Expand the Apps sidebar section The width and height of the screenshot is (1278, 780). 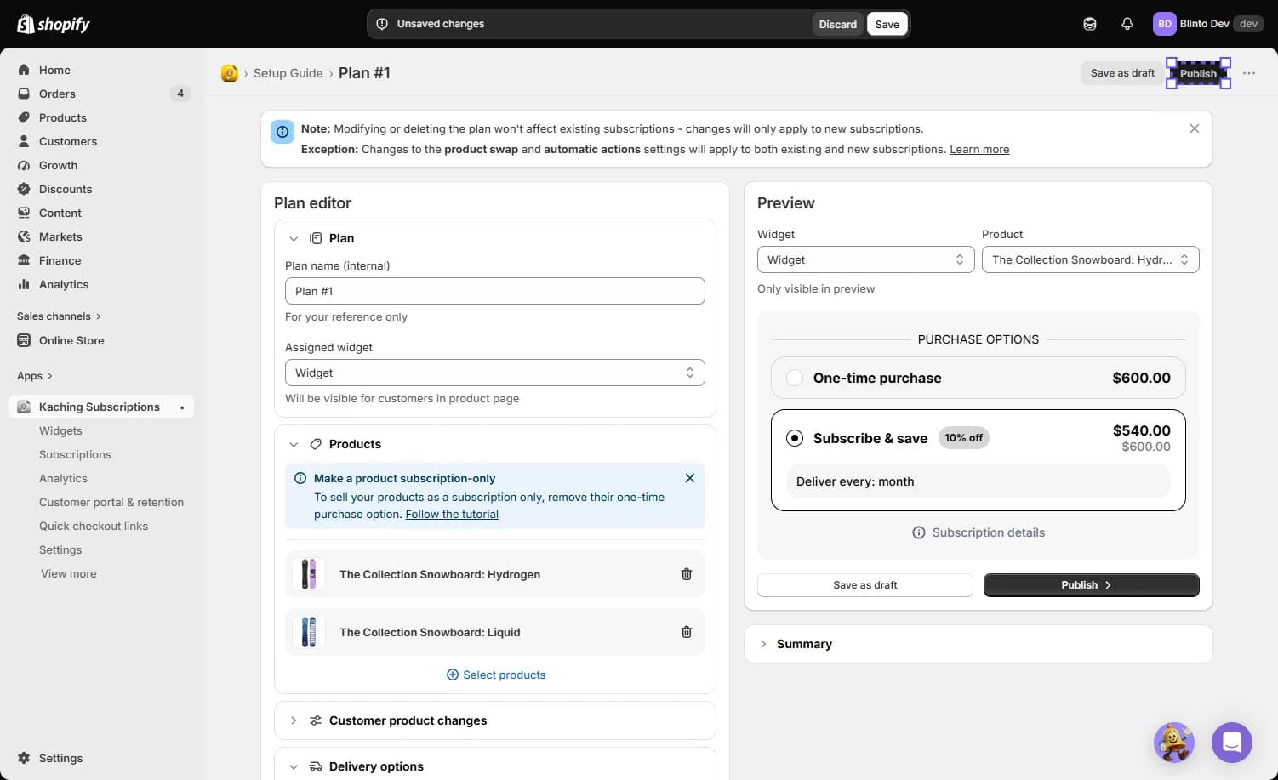pyautogui.click(x=35, y=376)
